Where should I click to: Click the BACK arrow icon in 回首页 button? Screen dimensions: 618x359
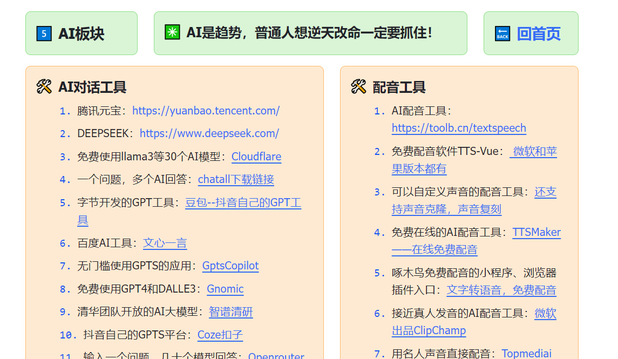(502, 33)
